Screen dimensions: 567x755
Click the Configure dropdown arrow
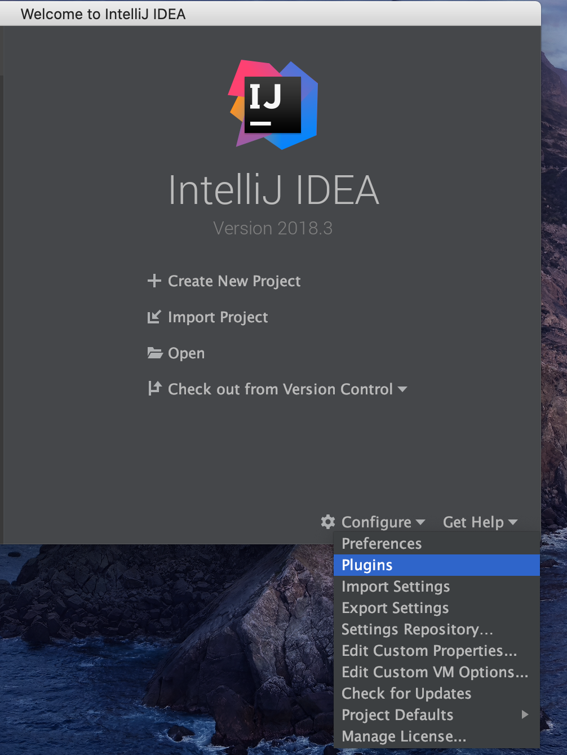(420, 522)
